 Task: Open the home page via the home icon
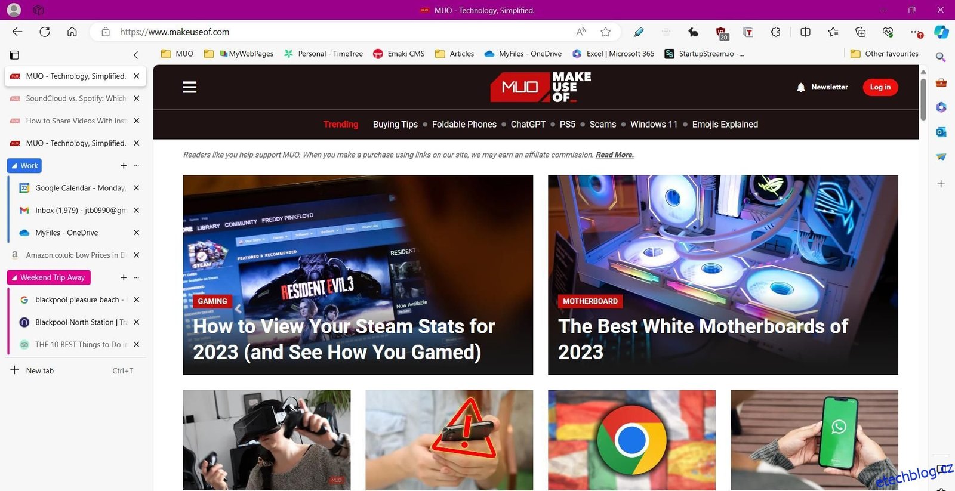(72, 32)
